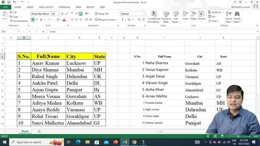Click Merge & Center
This screenshot has width=260, height=146.
click(x=105, y=19)
